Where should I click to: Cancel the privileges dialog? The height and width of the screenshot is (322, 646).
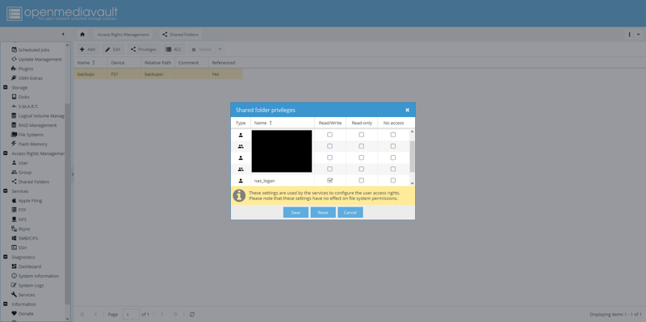(350, 212)
